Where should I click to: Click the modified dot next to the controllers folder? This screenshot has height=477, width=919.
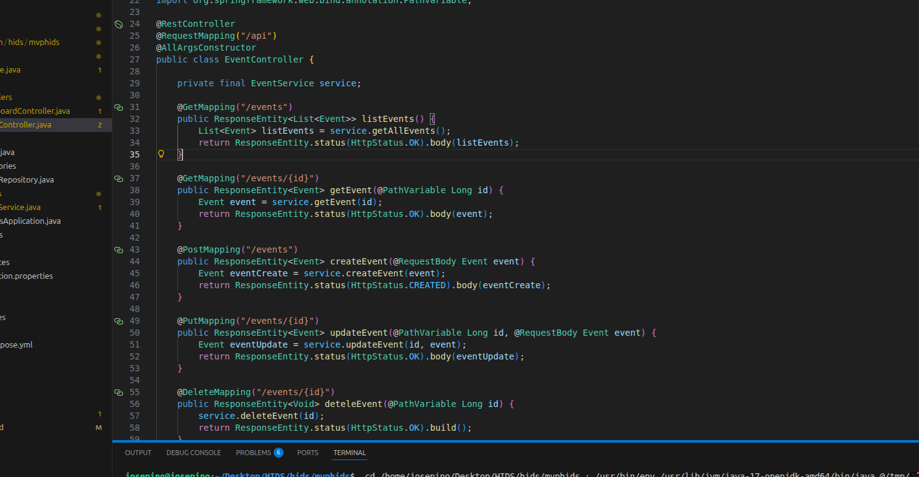[x=98, y=97]
